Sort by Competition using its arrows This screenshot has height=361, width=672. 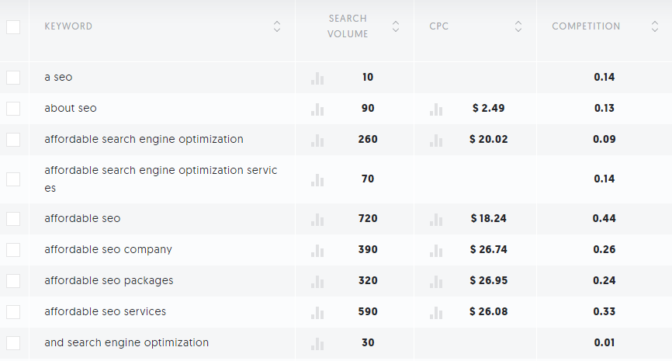(654, 26)
